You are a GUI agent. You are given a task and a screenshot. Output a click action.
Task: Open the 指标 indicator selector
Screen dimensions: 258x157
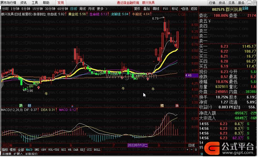click(x=5, y=150)
